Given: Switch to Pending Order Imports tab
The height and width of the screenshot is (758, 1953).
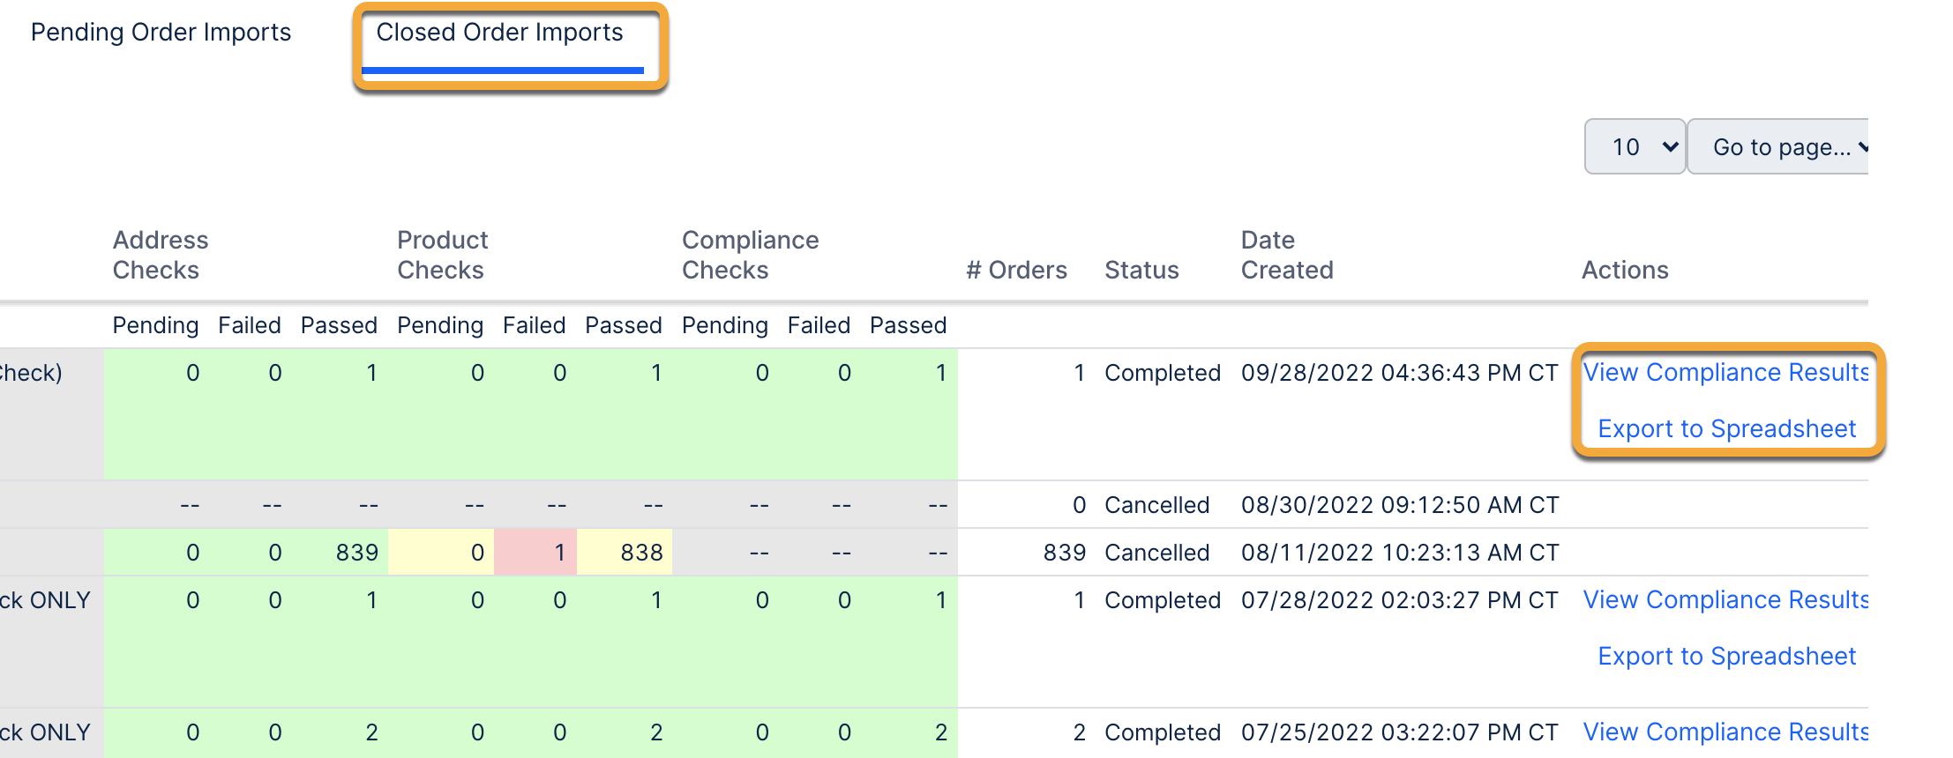Looking at the screenshot, I should pos(161,33).
